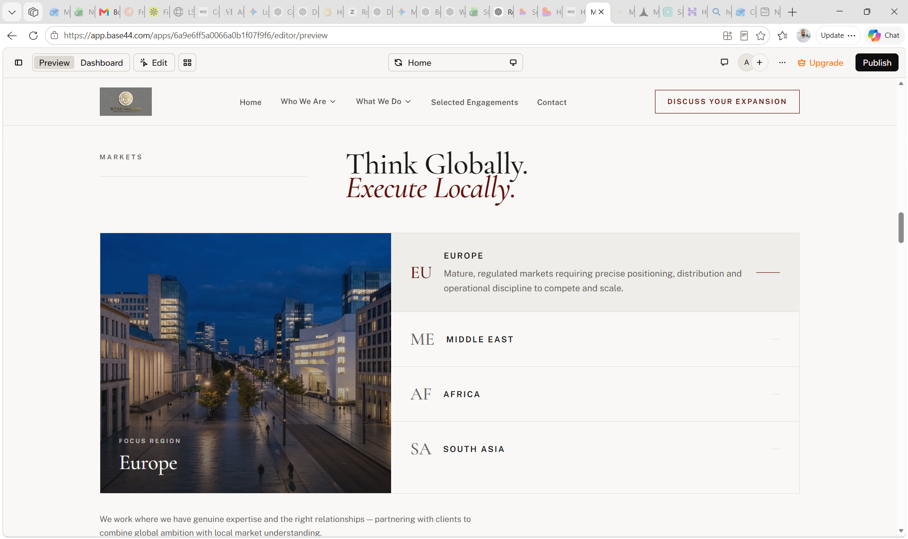Screen dimensions: 908x539
Task: Open the browser profile picture
Action: pyautogui.click(x=803, y=35)
